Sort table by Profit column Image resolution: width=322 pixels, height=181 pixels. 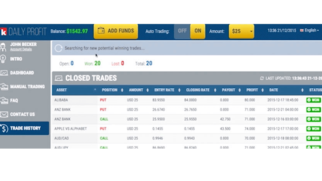pyautogui.click(x=255, y=90)
